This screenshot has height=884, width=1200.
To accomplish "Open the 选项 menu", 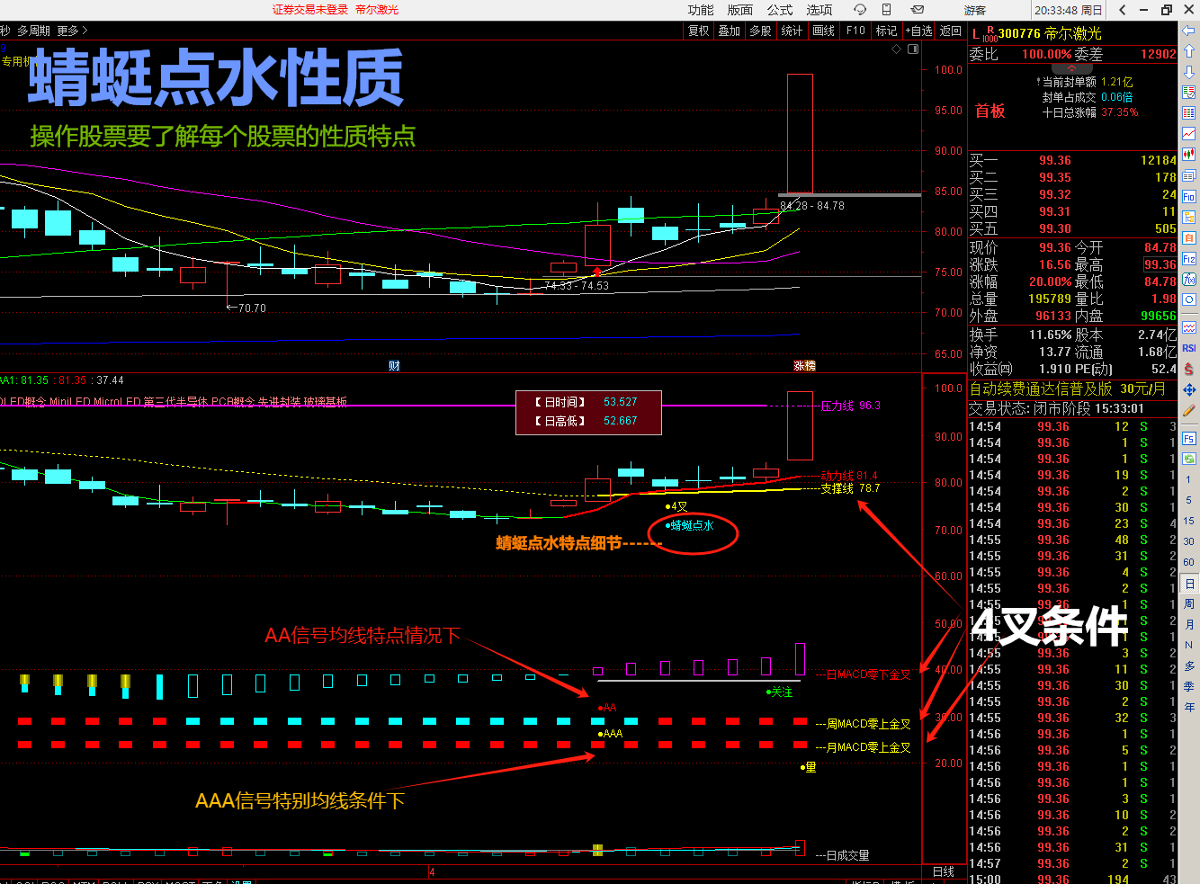I will point(819,10).
